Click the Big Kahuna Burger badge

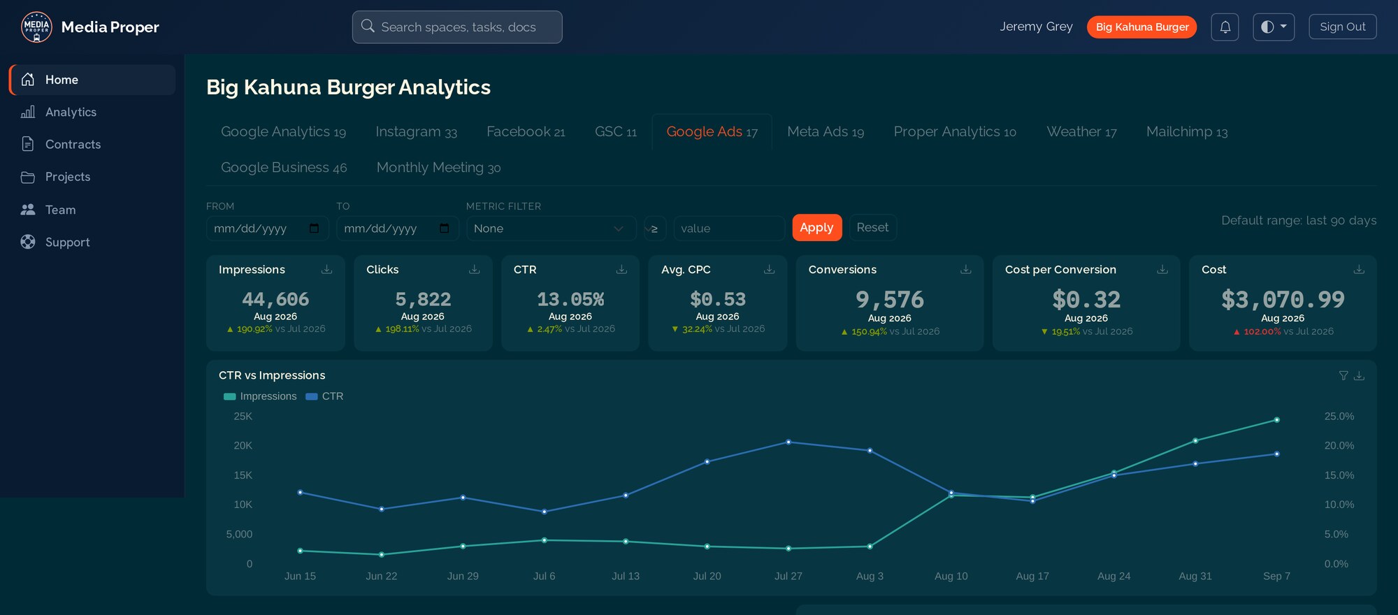pyautogui.click(x=1141, y=27)
